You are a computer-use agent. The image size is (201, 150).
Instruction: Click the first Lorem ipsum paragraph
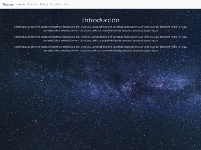tap(100, 29)
